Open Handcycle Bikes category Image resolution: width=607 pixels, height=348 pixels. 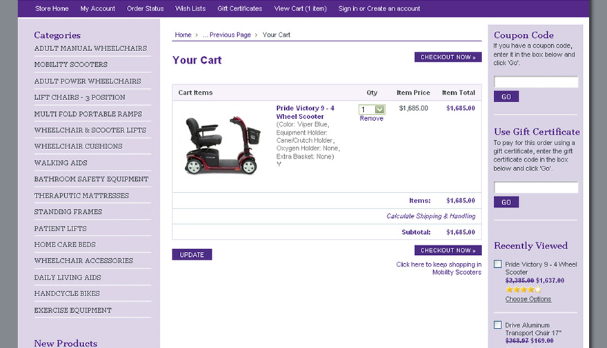pyautogui.click(x=67, y=293)
